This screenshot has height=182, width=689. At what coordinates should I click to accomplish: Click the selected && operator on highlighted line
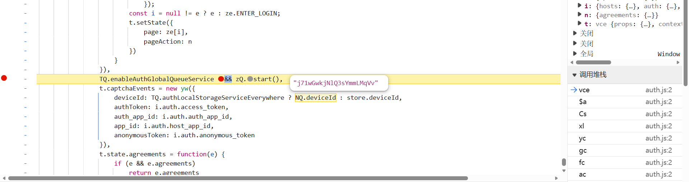(x=228, y=79)
